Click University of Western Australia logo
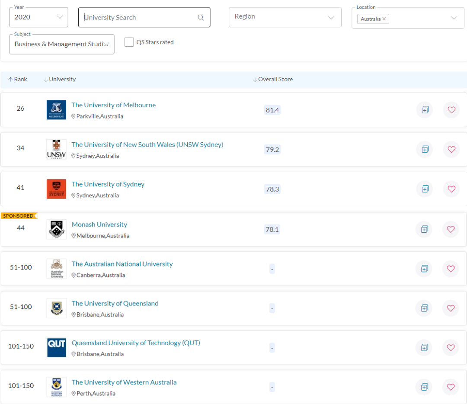467x404 pixels. point(57,387)
